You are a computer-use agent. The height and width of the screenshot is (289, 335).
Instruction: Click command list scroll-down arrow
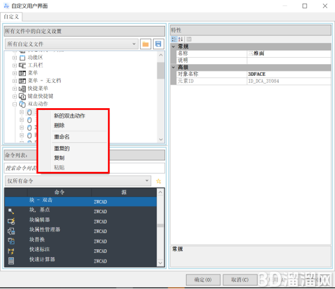(x=160, y=263)
